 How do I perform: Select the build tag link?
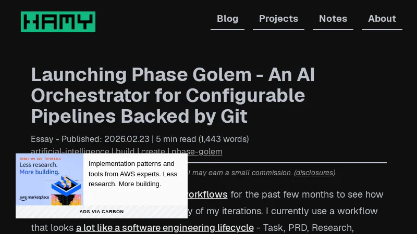click(x=125, y=152)
